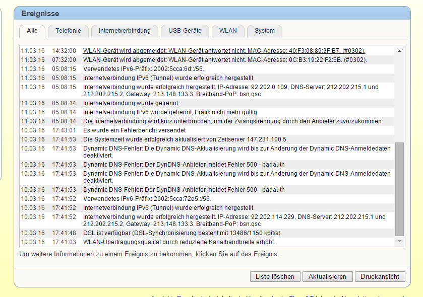The image size is (423, 297).
Task: Open WLAN event with MAC 0C:B3:19:22:F2:6B
Action: (x=225, y=60)
